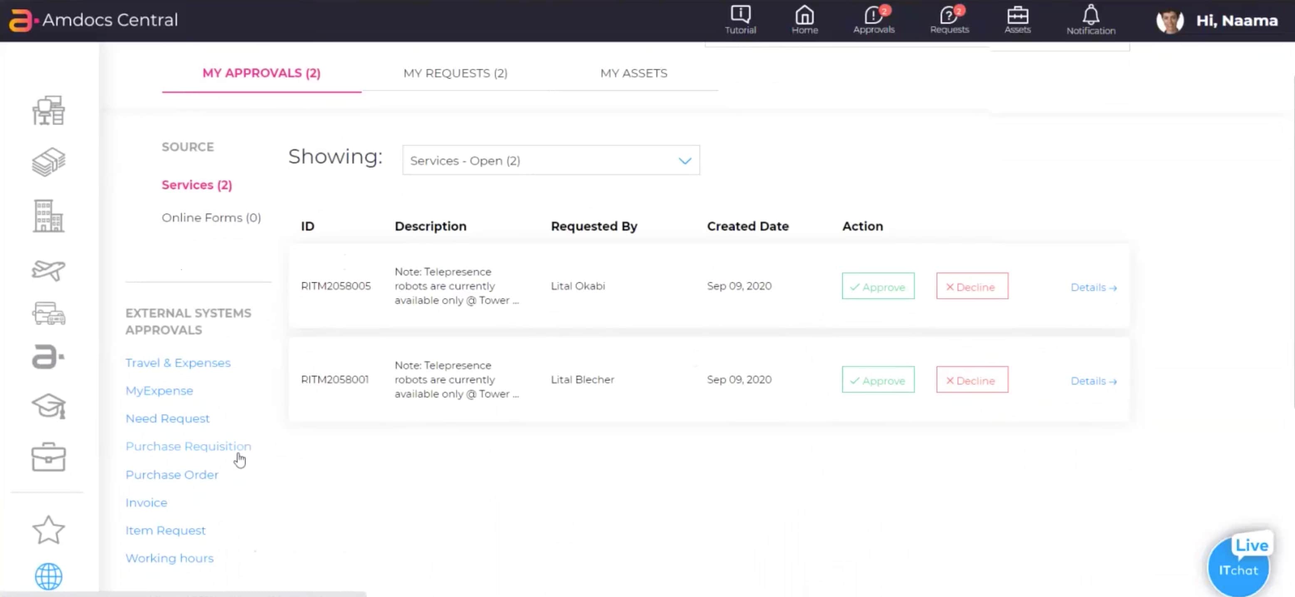Launch Live ITchat bubble
Viewport: 1295px width, 597px height.
1239,566
